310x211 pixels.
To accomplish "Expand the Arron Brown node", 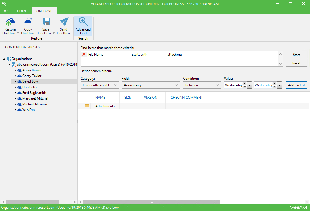I will pyautogui.click(x=15, y=70).
